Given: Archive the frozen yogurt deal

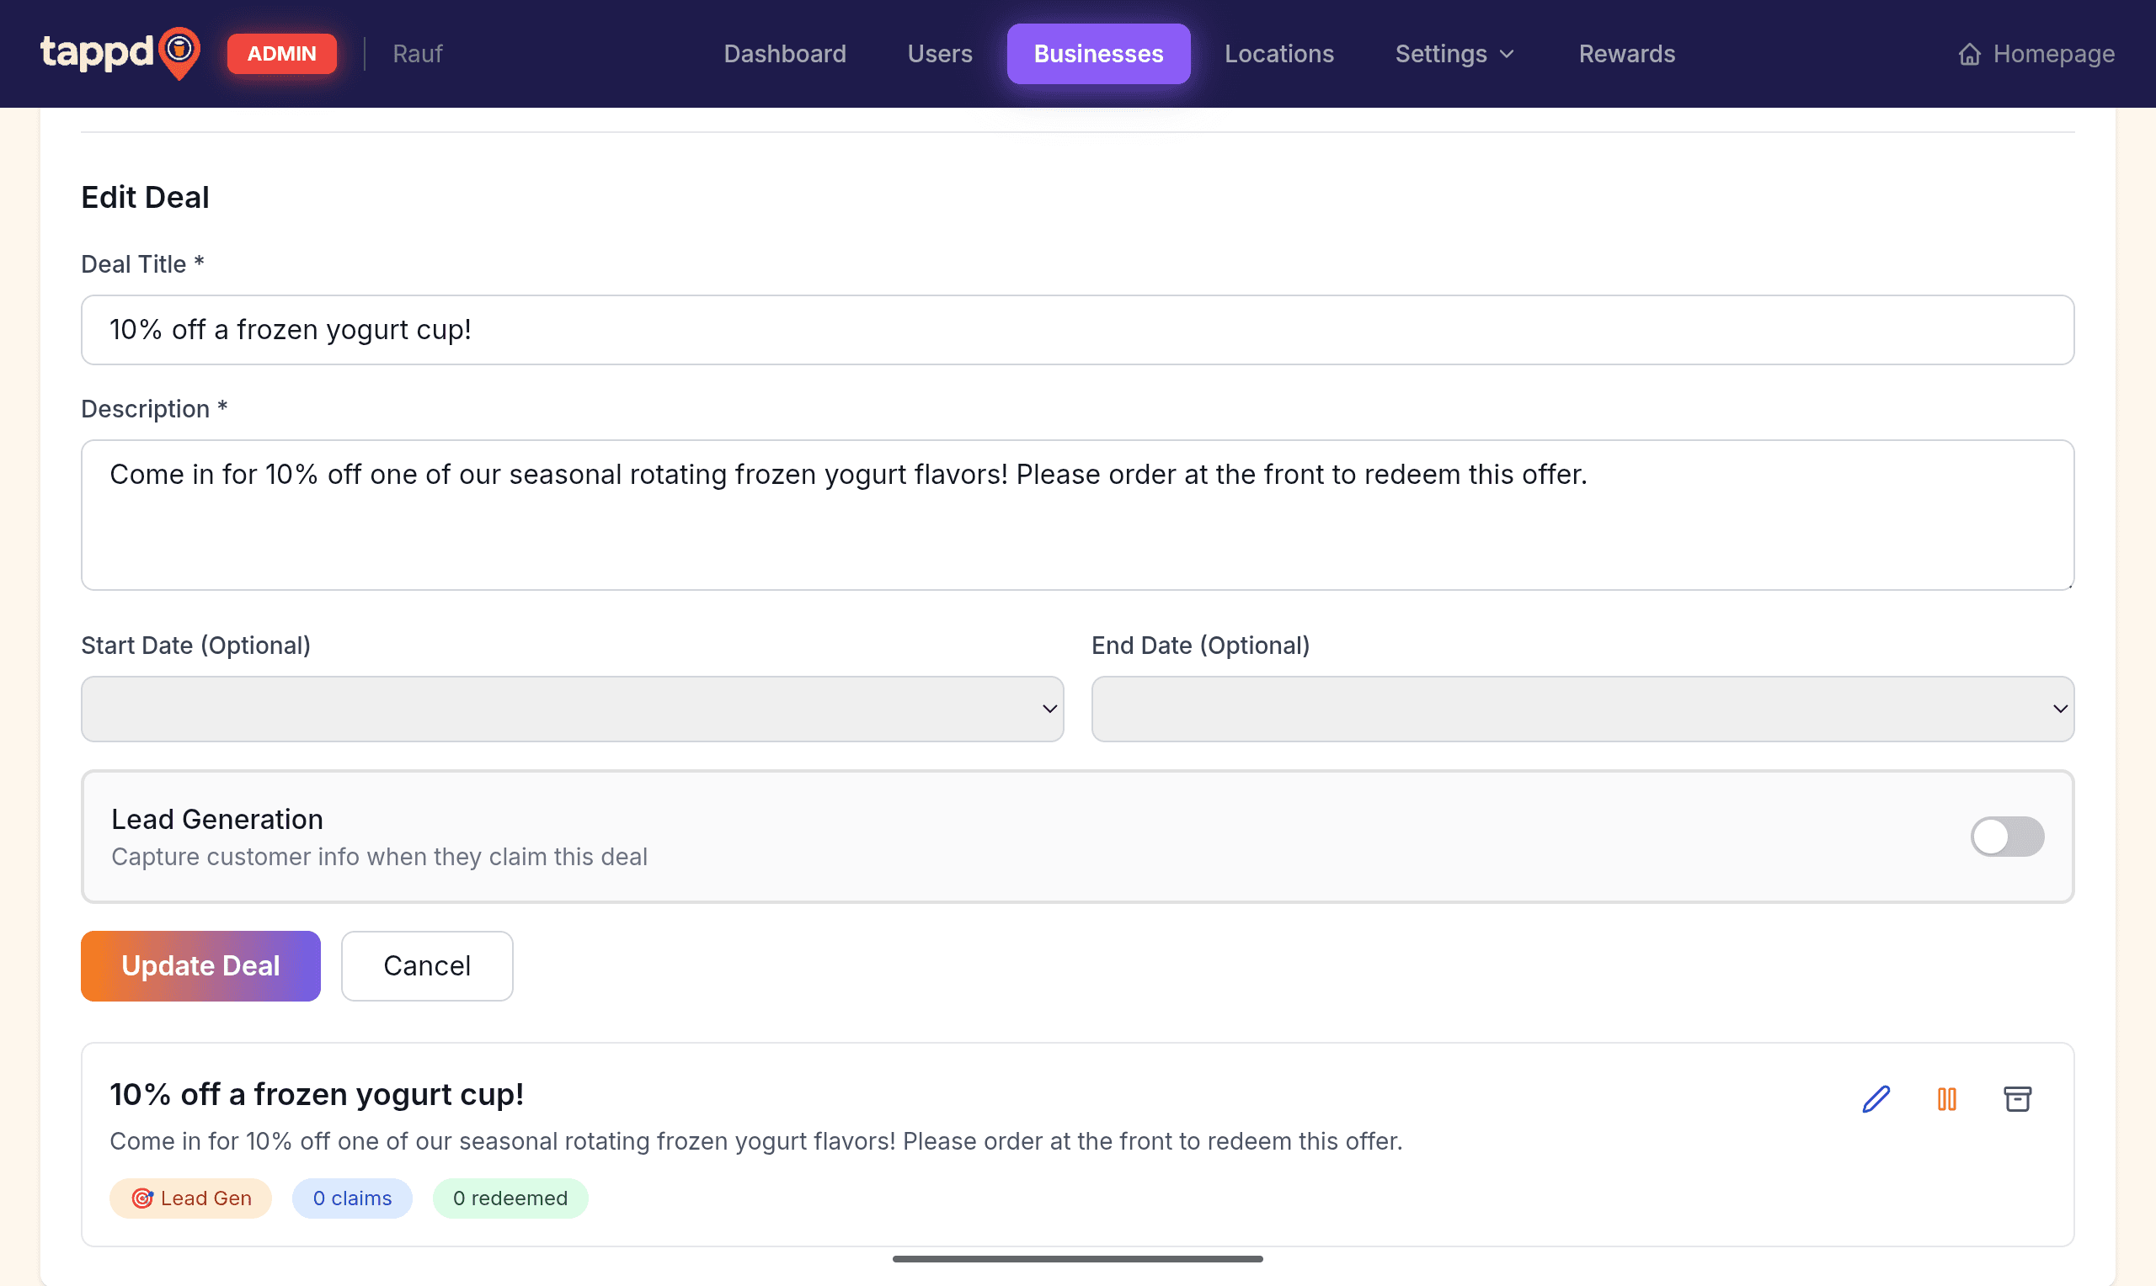Looking at the screenshot, I should coord(2017,1099).
